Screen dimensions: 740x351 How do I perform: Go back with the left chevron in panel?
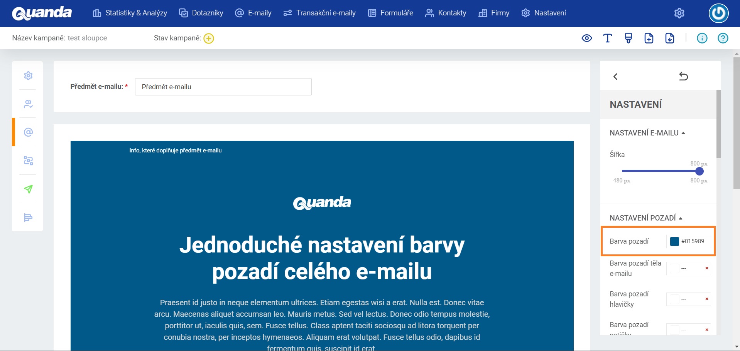(x=615, y=77)
